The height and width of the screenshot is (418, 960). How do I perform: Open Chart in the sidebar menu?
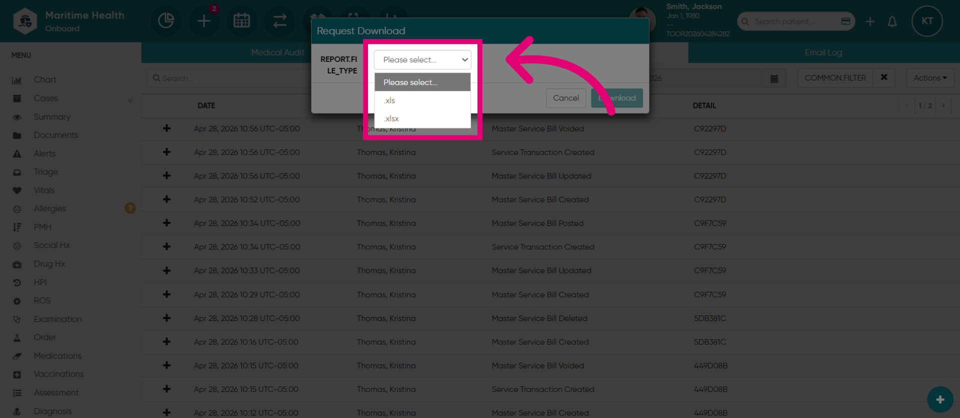point(45,80)
